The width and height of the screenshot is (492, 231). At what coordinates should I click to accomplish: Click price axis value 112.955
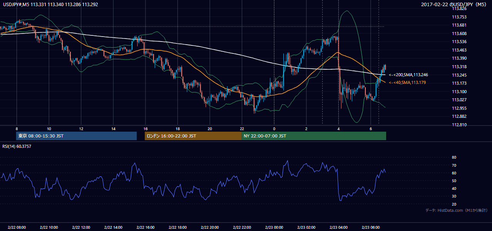pos(460,108)
